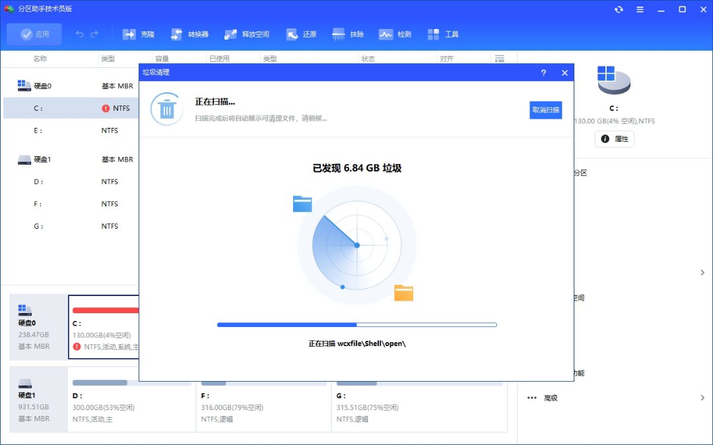The image size is (713, 445).
Task: Close the junk cleanup (垃圾清理) dialog
Action: (x=564, y=73)
